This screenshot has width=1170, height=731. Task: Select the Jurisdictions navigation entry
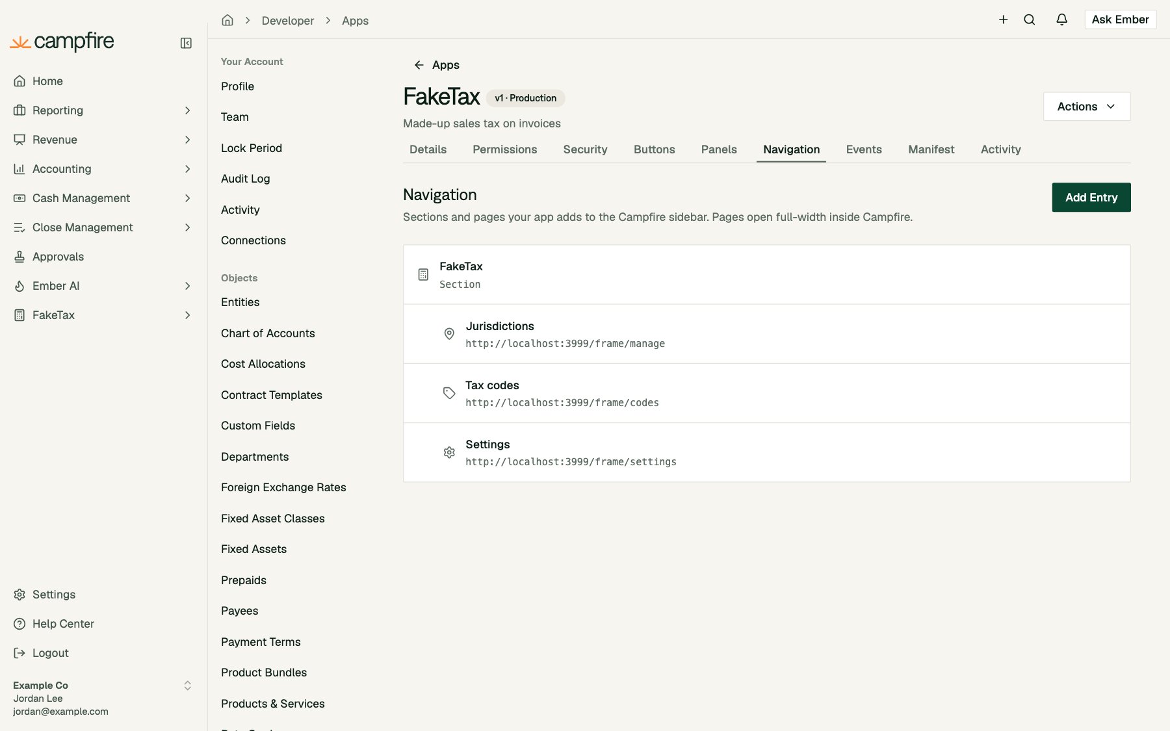click(x=766, y=334)
